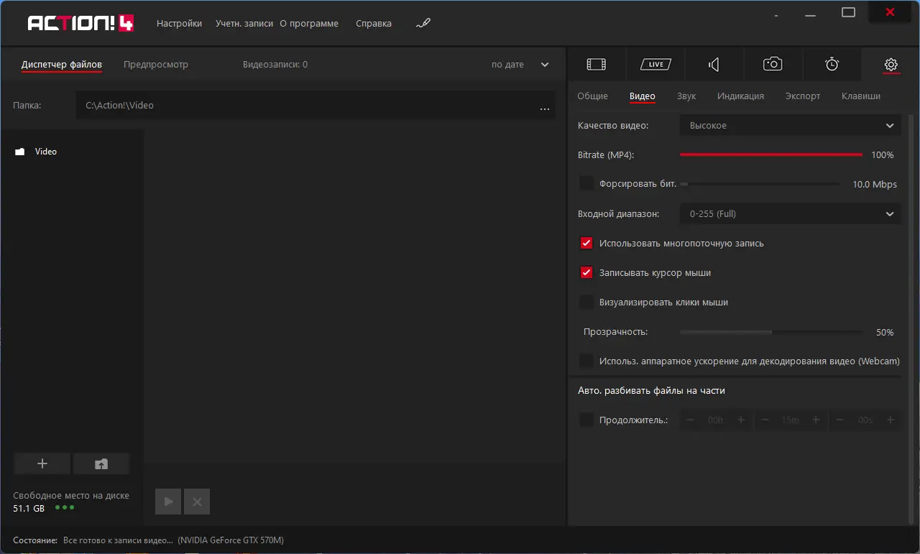Uncheck Использовать многопоточную запись
This screenshot has height=554, width=920.
point(586,243)
